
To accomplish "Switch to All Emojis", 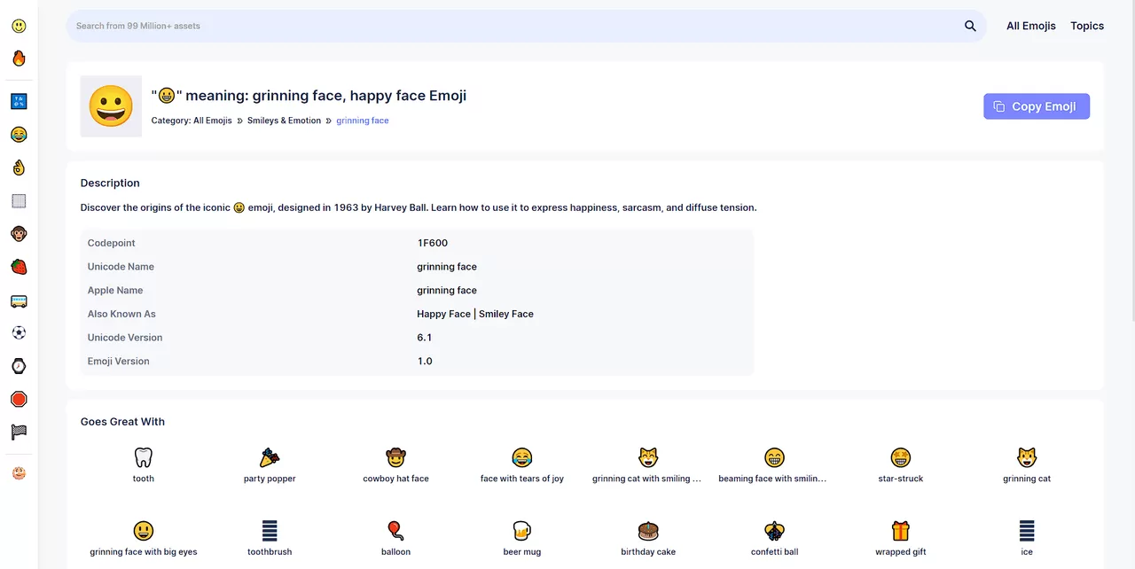I will (1031, 26).
